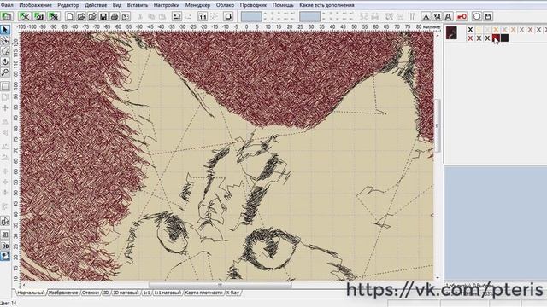This screenshot has width=547, height=307.
Task: Open the Менеджер menu
Action: [197, 5]
